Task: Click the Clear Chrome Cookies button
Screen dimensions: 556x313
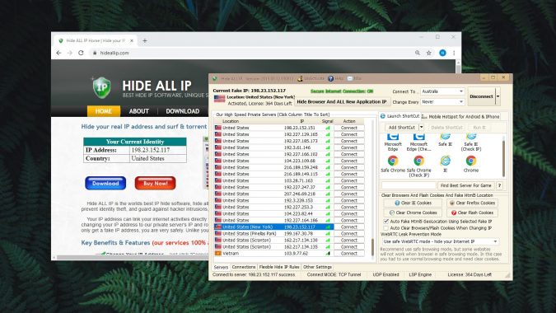Action: (x=413, y=213)
